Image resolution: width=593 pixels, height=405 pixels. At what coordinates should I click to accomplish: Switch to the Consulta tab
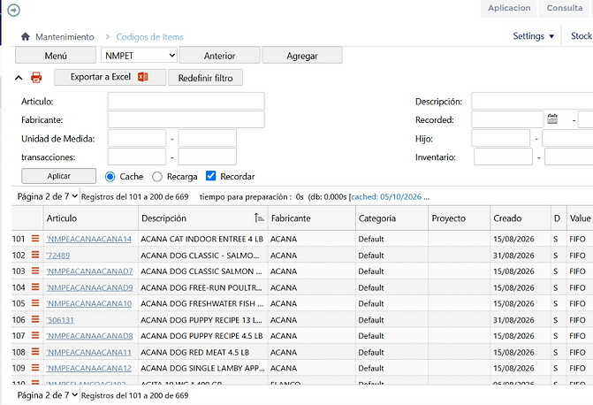pos(564,8)
